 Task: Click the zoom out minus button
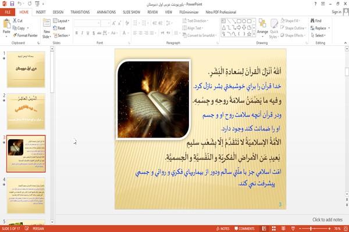300,229
